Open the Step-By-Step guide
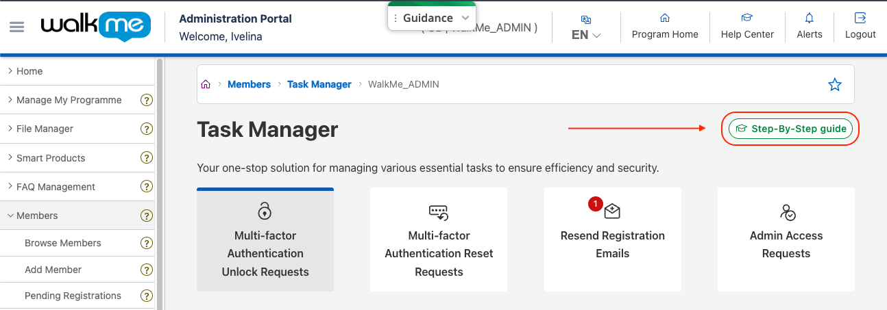The width and height of the screenshot is (887, 310). click(790, 129)
